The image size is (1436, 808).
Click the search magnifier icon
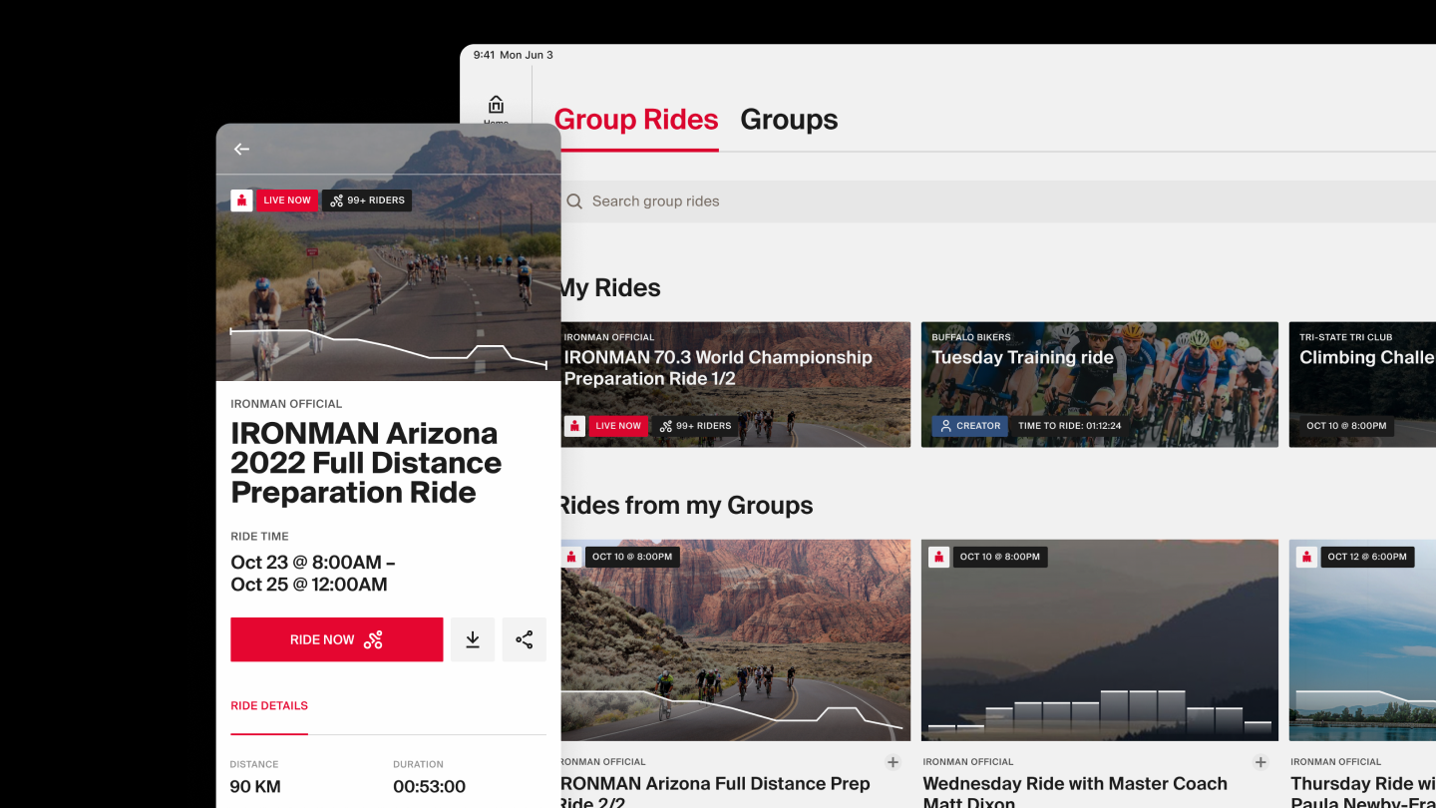click(x=574, y=202)
